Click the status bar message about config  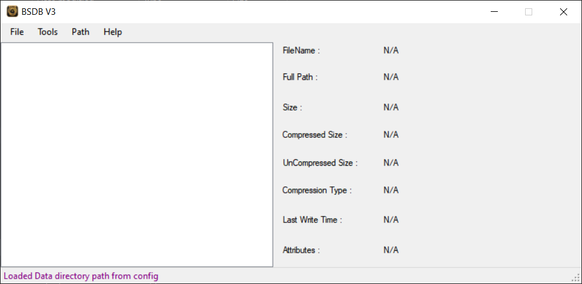coord(81,276)
